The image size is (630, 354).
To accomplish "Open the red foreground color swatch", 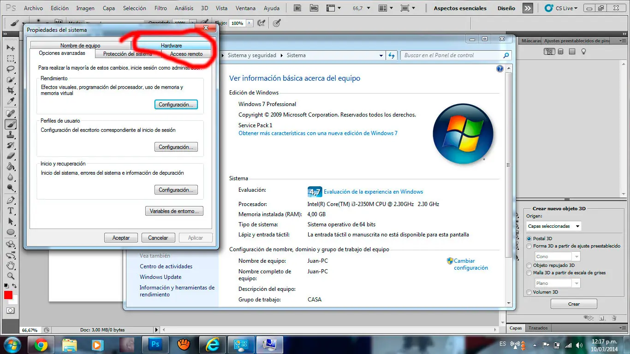I will coord(8,295).
